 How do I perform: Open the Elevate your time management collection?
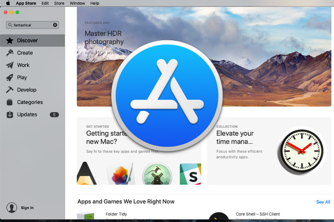269,151
